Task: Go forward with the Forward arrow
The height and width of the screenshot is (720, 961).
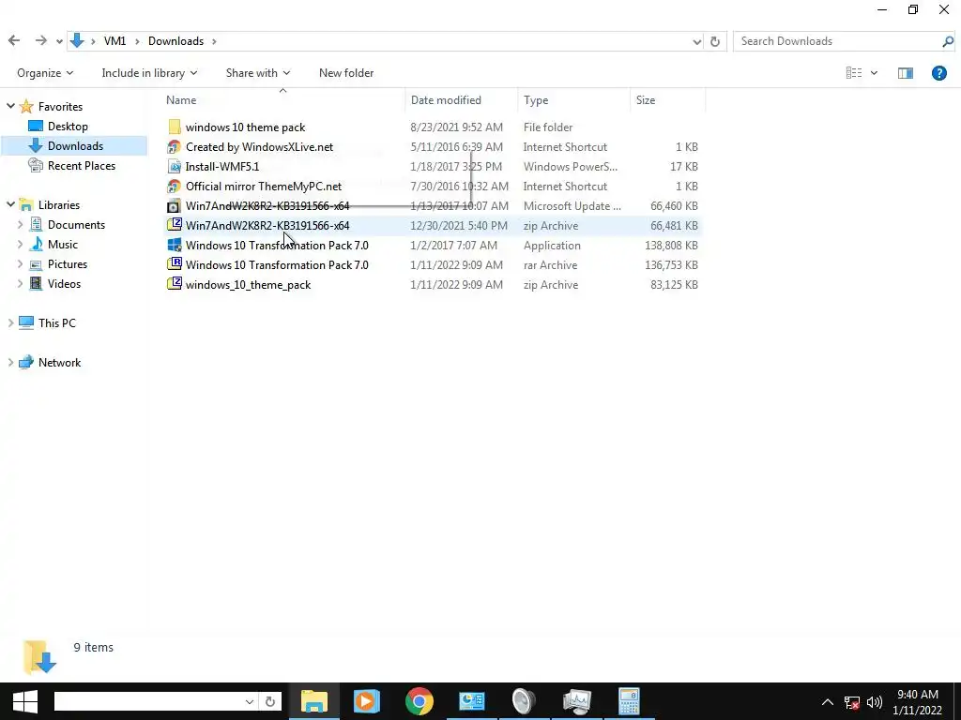Action: [40, 41]
